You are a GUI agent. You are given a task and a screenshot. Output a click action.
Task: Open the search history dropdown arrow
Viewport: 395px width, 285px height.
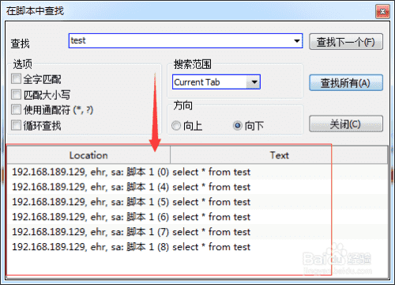(297, 41)
